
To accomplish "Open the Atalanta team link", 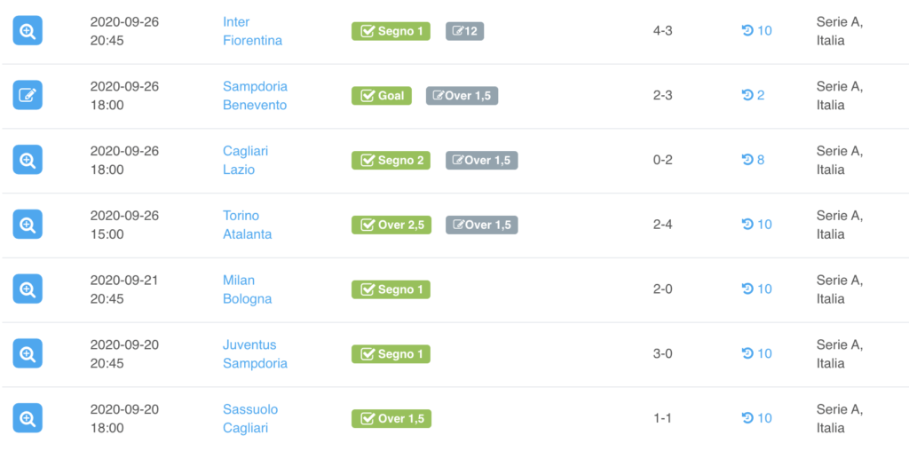I will coord(247,234).
